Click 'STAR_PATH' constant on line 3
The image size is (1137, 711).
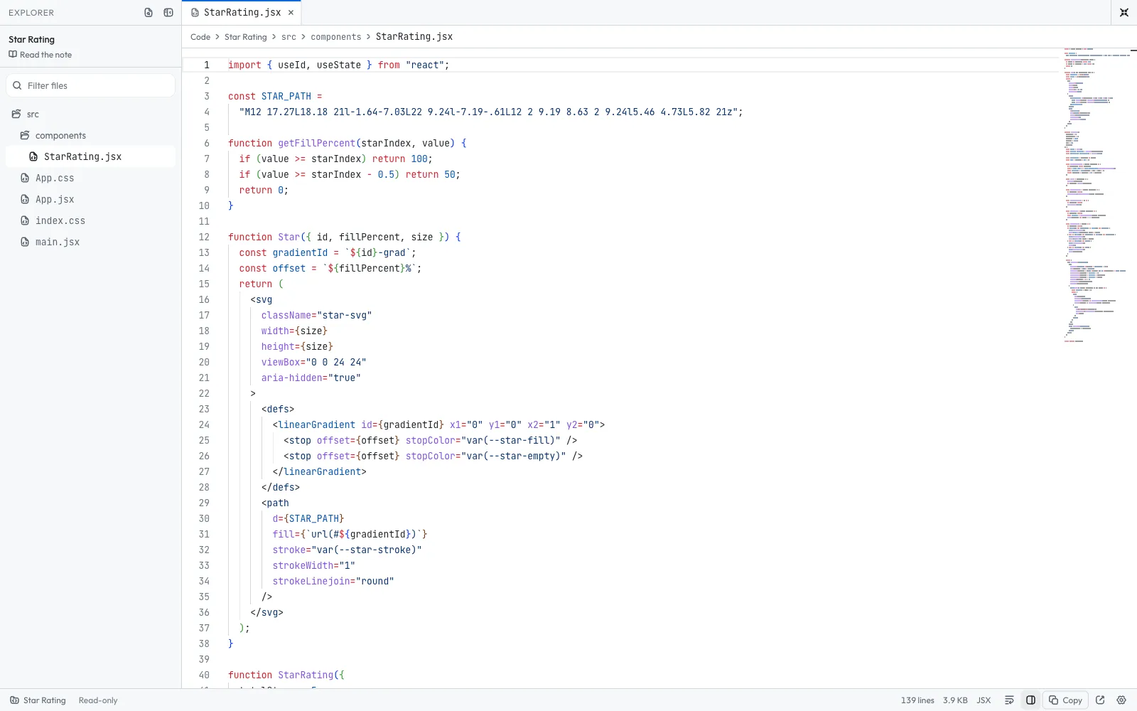pyautogui.click(x=286, y=96)
